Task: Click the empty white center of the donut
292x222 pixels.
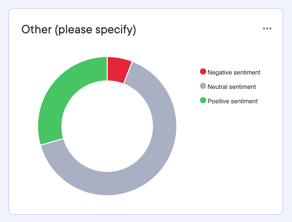Action: pos(107,126)
